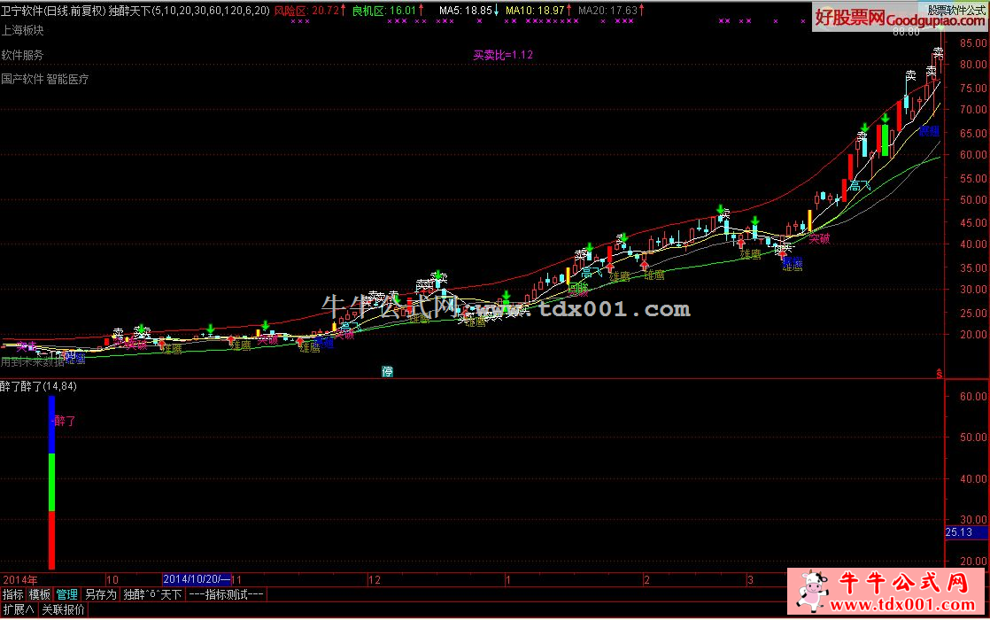
Task: Click the 软件服务 industry label
Action: pyautogui.click(x=23, y=55)
